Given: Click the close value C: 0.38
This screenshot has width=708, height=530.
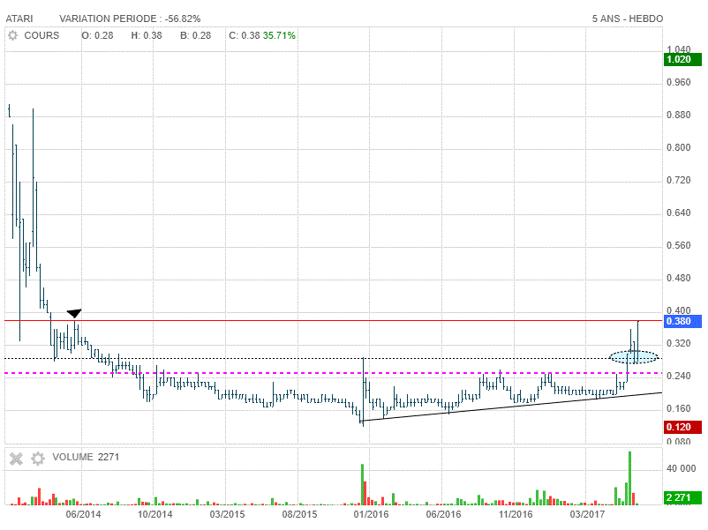Looking at the screenshot, I should (x=245, y=35).
